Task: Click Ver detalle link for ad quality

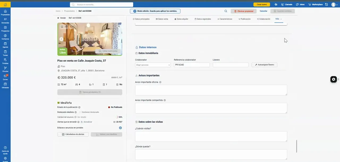Action: tap(82, 117)
